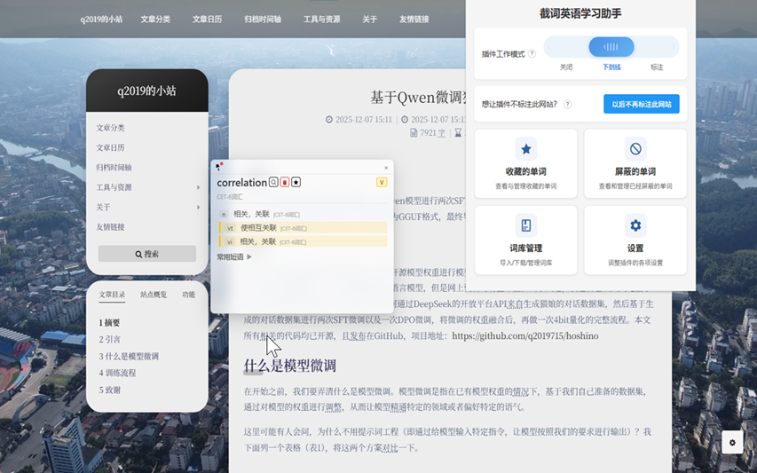Click the 以后不再标注此网站 button
This screenshot has height=473, width=757.
(641, 104)
